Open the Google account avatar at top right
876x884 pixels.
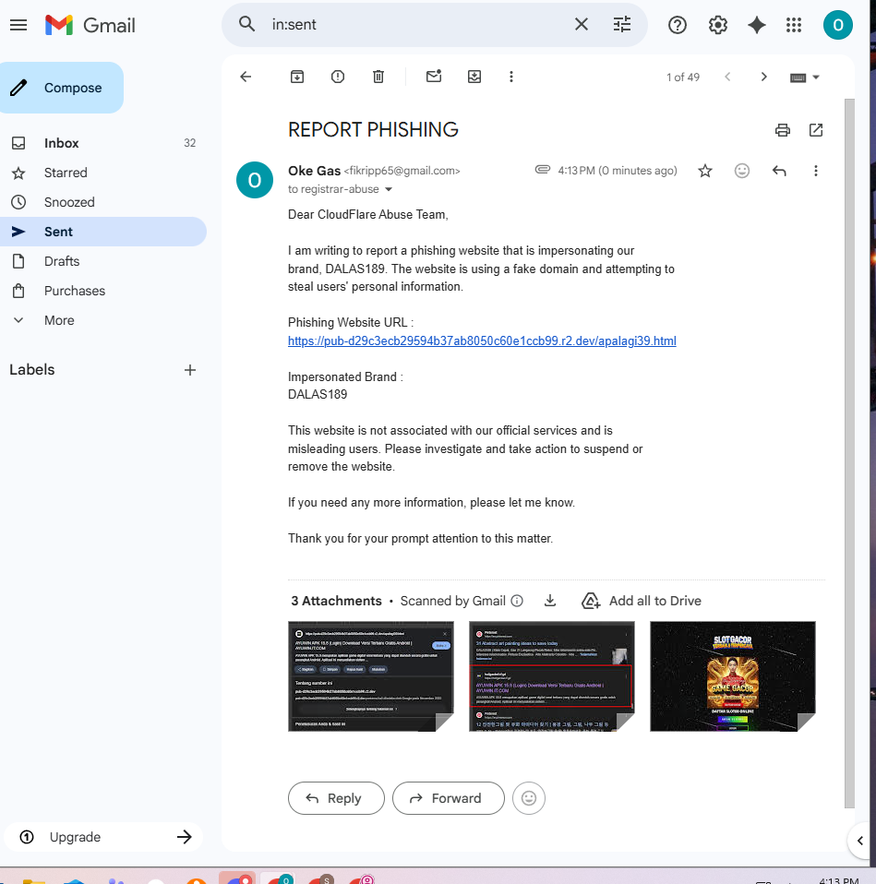(837, 25)
